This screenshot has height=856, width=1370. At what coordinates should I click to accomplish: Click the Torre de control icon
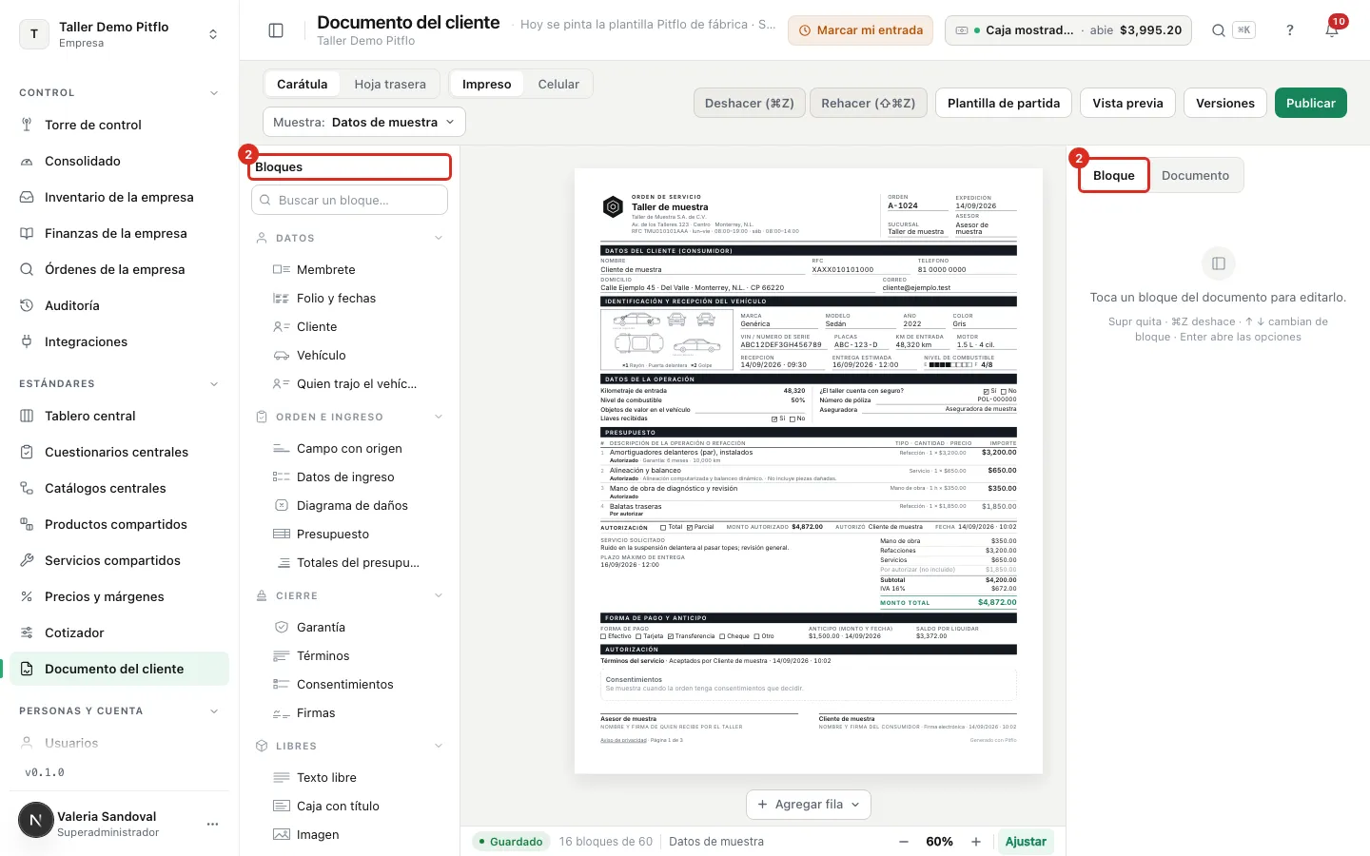point(27,125)
